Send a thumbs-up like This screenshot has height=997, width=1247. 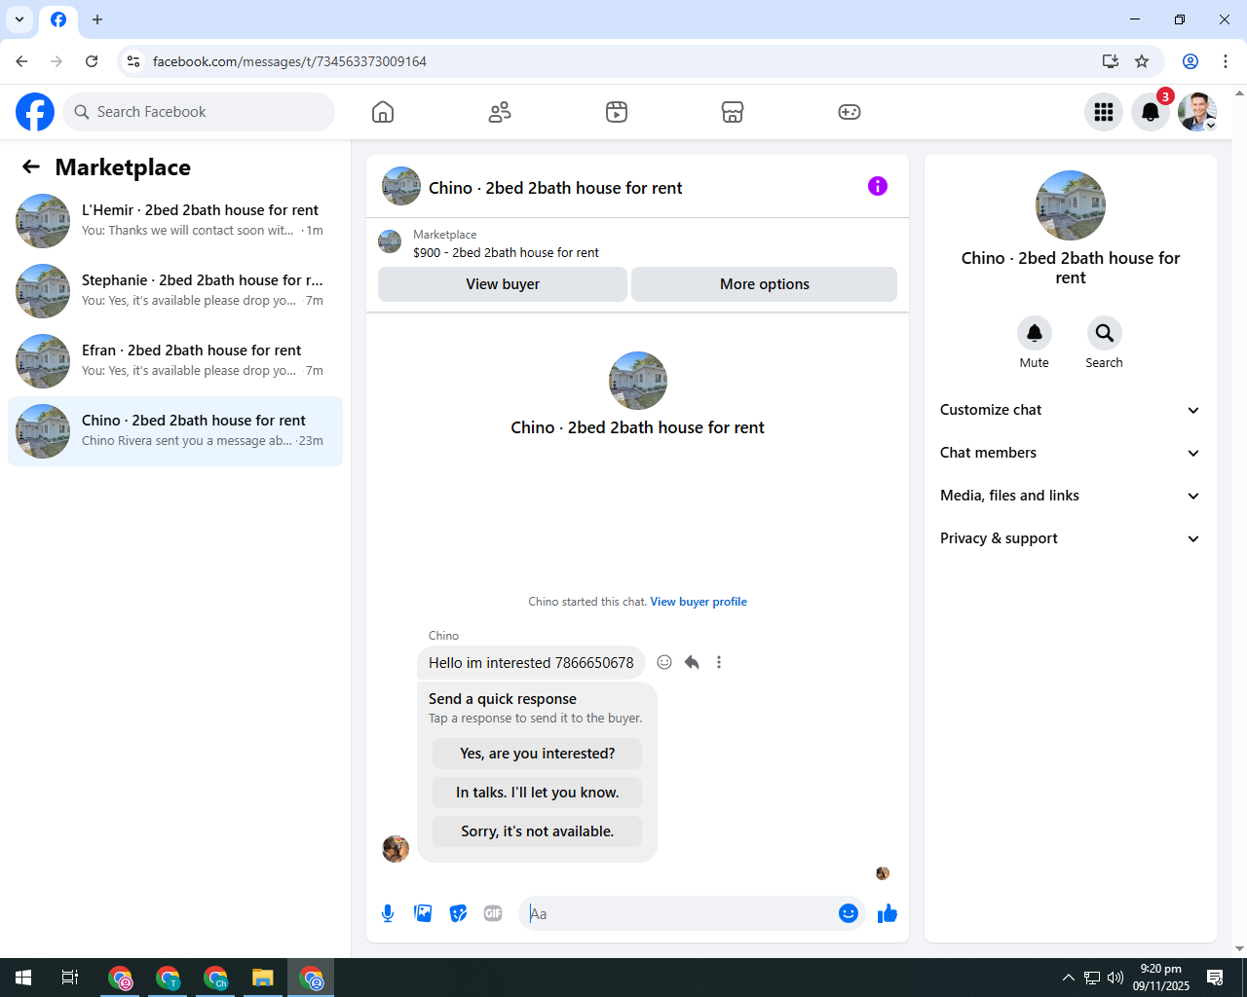(x=888, y=913)
